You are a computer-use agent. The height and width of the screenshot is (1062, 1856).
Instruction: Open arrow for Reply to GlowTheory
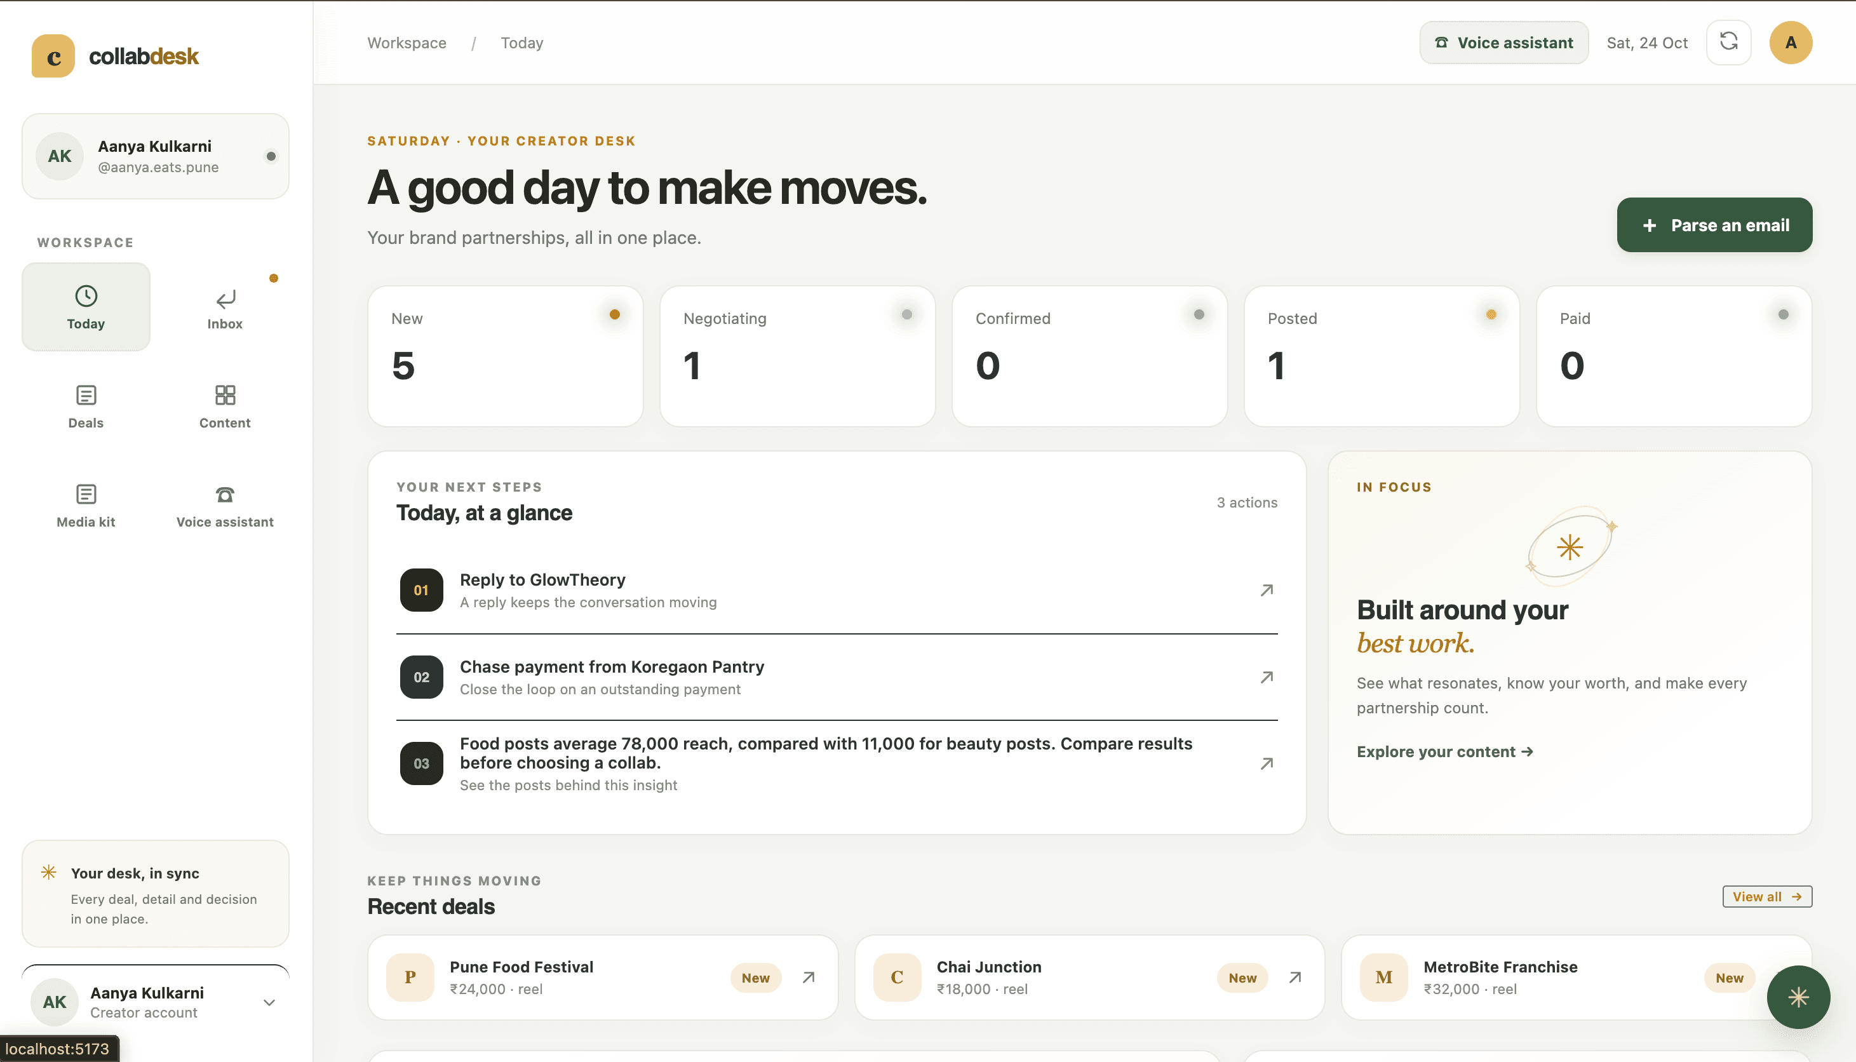(x=1267, y=590)
